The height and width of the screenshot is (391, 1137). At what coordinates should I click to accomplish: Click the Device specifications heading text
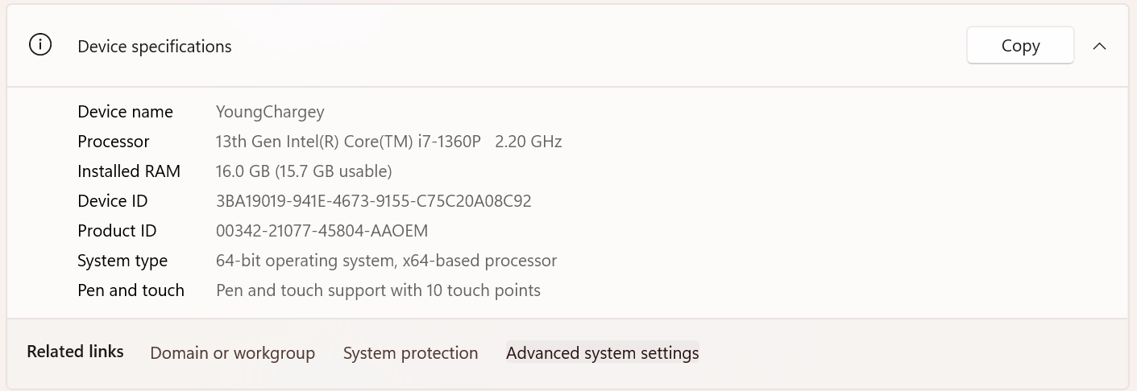click(155, 47)
